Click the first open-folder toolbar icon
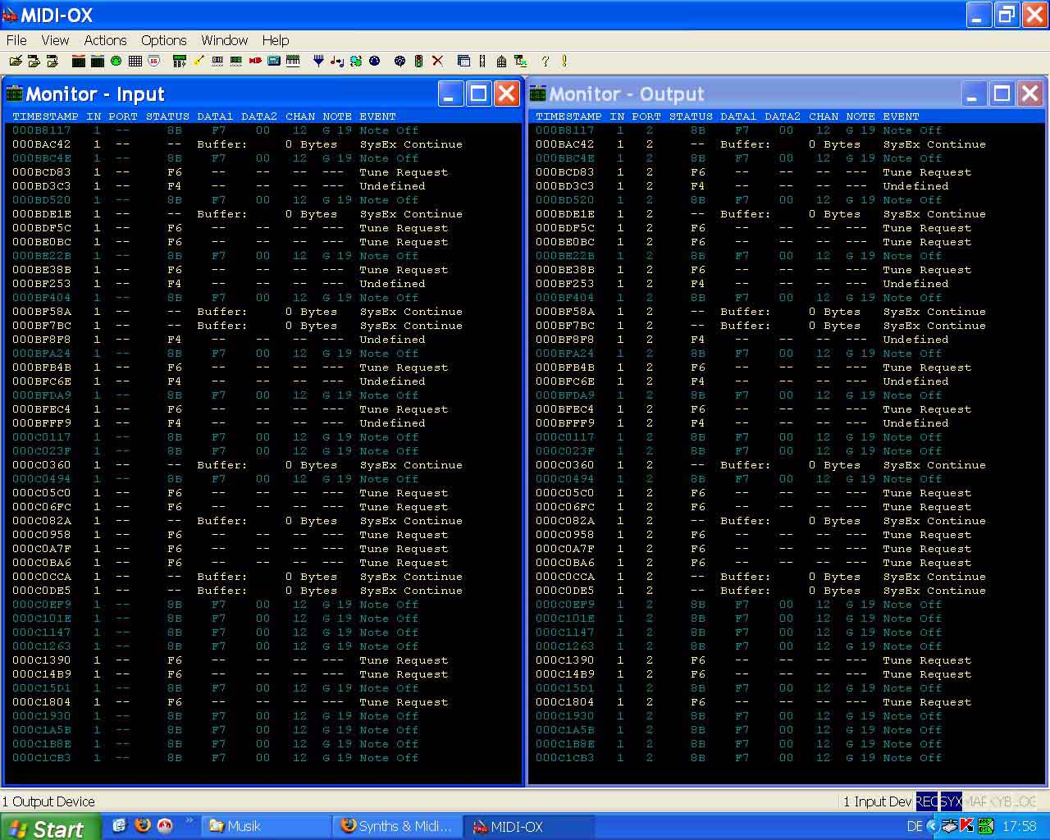The width and height of the screenshot is (1050, 840). pyautogui.click(x=16, y=61)
